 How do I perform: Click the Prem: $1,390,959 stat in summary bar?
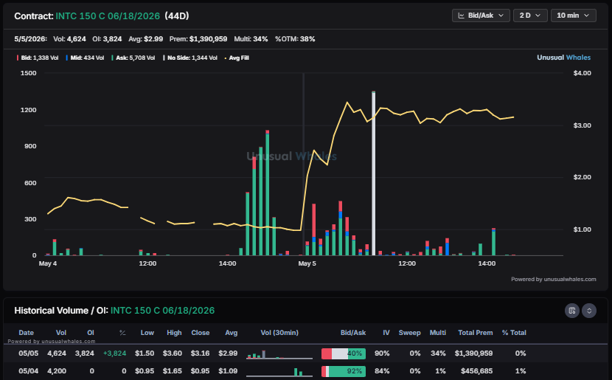198,39
